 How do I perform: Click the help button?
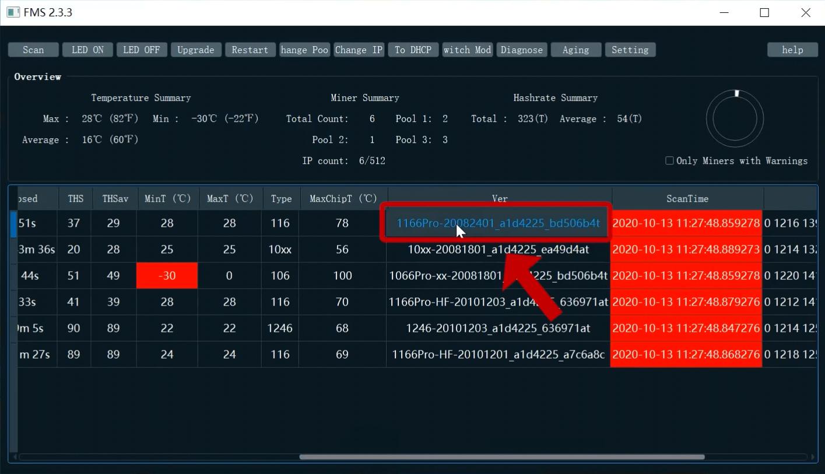[792, 50]
